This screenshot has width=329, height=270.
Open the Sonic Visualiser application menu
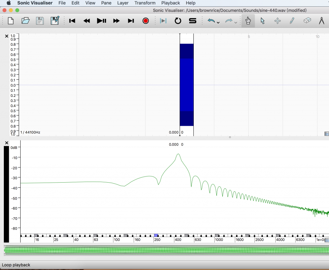35,3
